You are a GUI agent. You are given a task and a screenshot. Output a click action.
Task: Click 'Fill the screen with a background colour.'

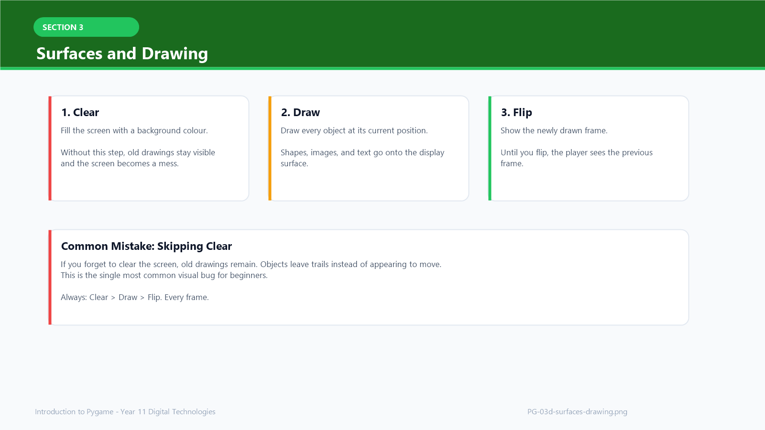[x=134, y=130]
